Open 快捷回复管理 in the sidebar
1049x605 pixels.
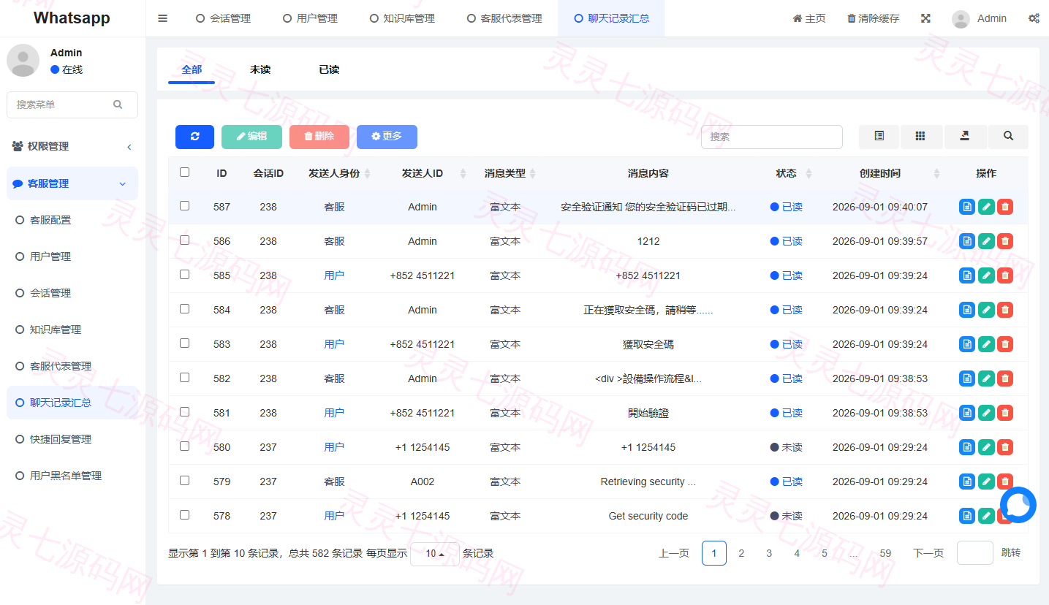click(x=72, y=439)
